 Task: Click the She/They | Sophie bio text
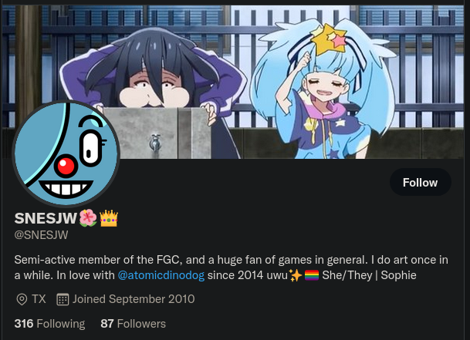(369, 275)
